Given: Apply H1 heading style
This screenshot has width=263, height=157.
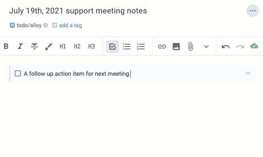Looking at the screenshot, I should click(63, 46).
